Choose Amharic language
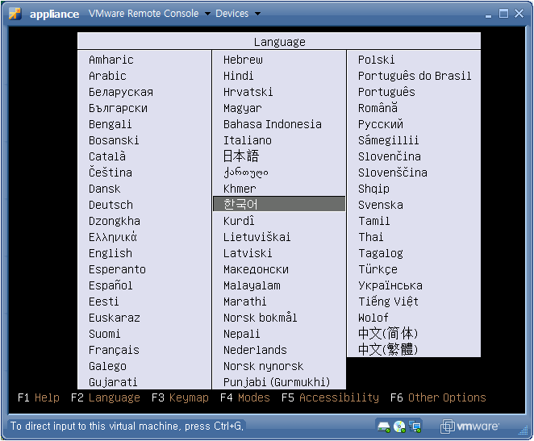 point(111,60)
